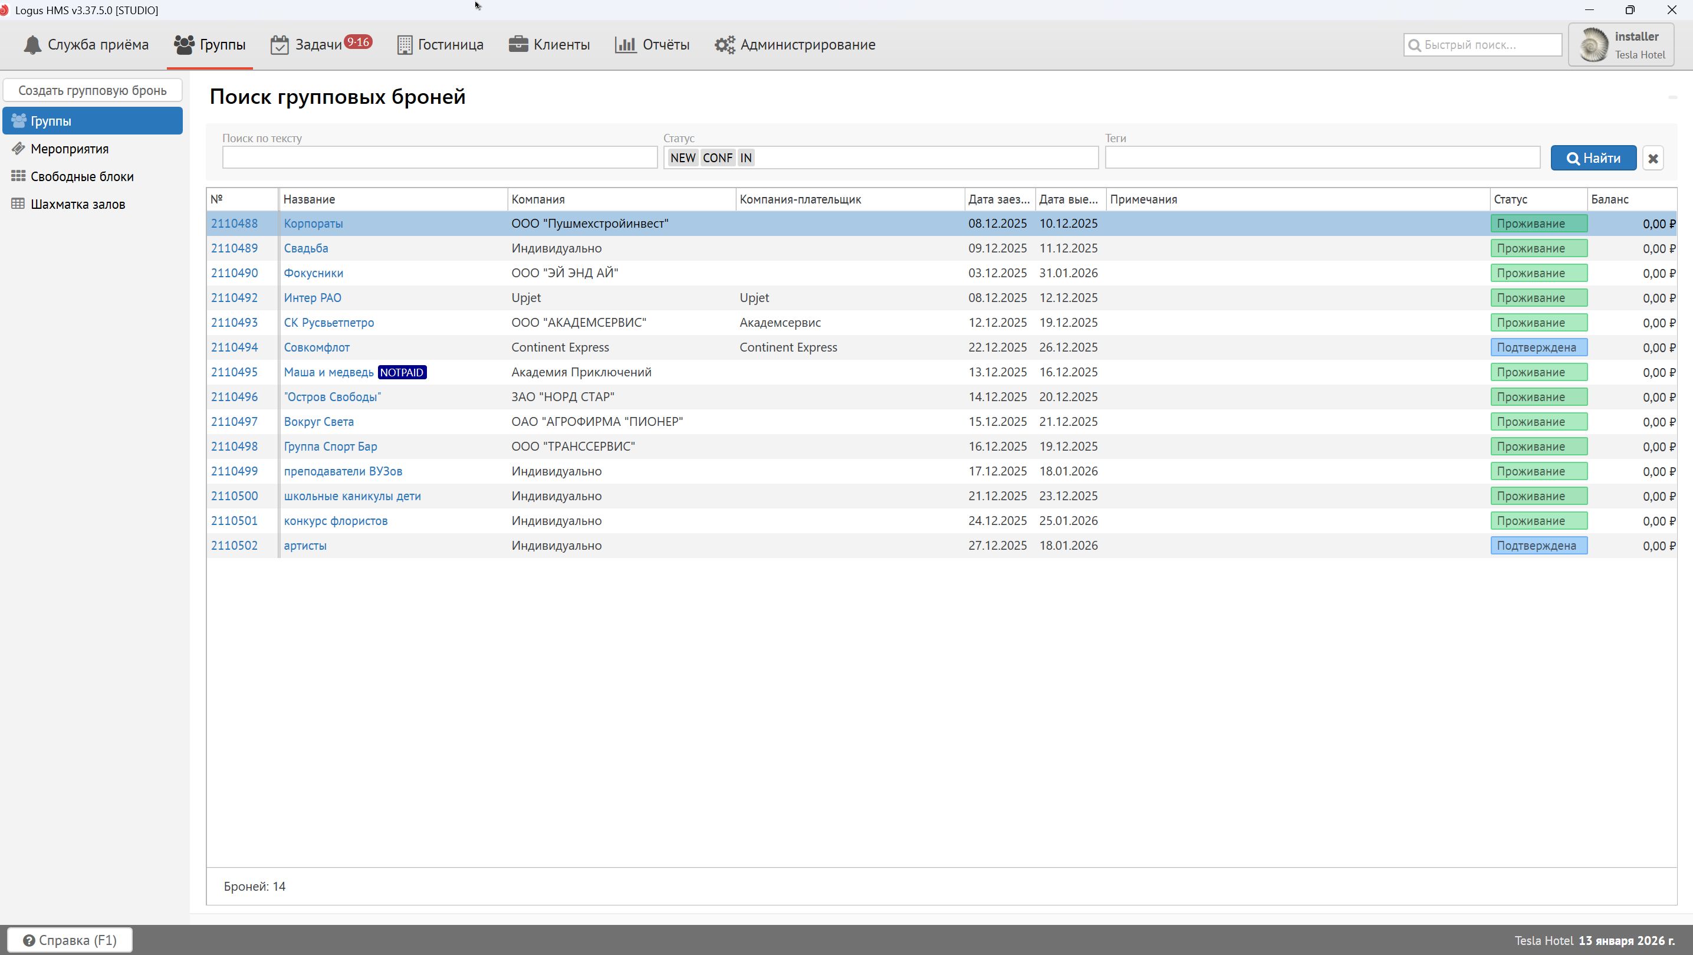Open the Статус filter with NEW CONF IN
Viewport: 1693px width, 955px height.
(920, 157)
